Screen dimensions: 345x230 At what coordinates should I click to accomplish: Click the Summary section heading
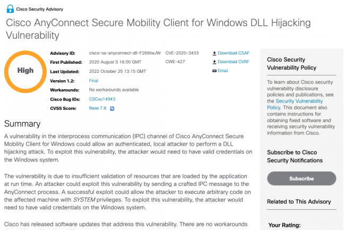point(22,124)
